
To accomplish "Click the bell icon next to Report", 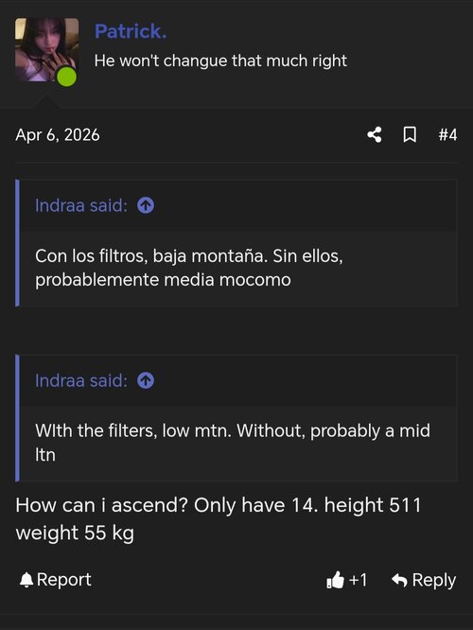I will tap(26, 580).
